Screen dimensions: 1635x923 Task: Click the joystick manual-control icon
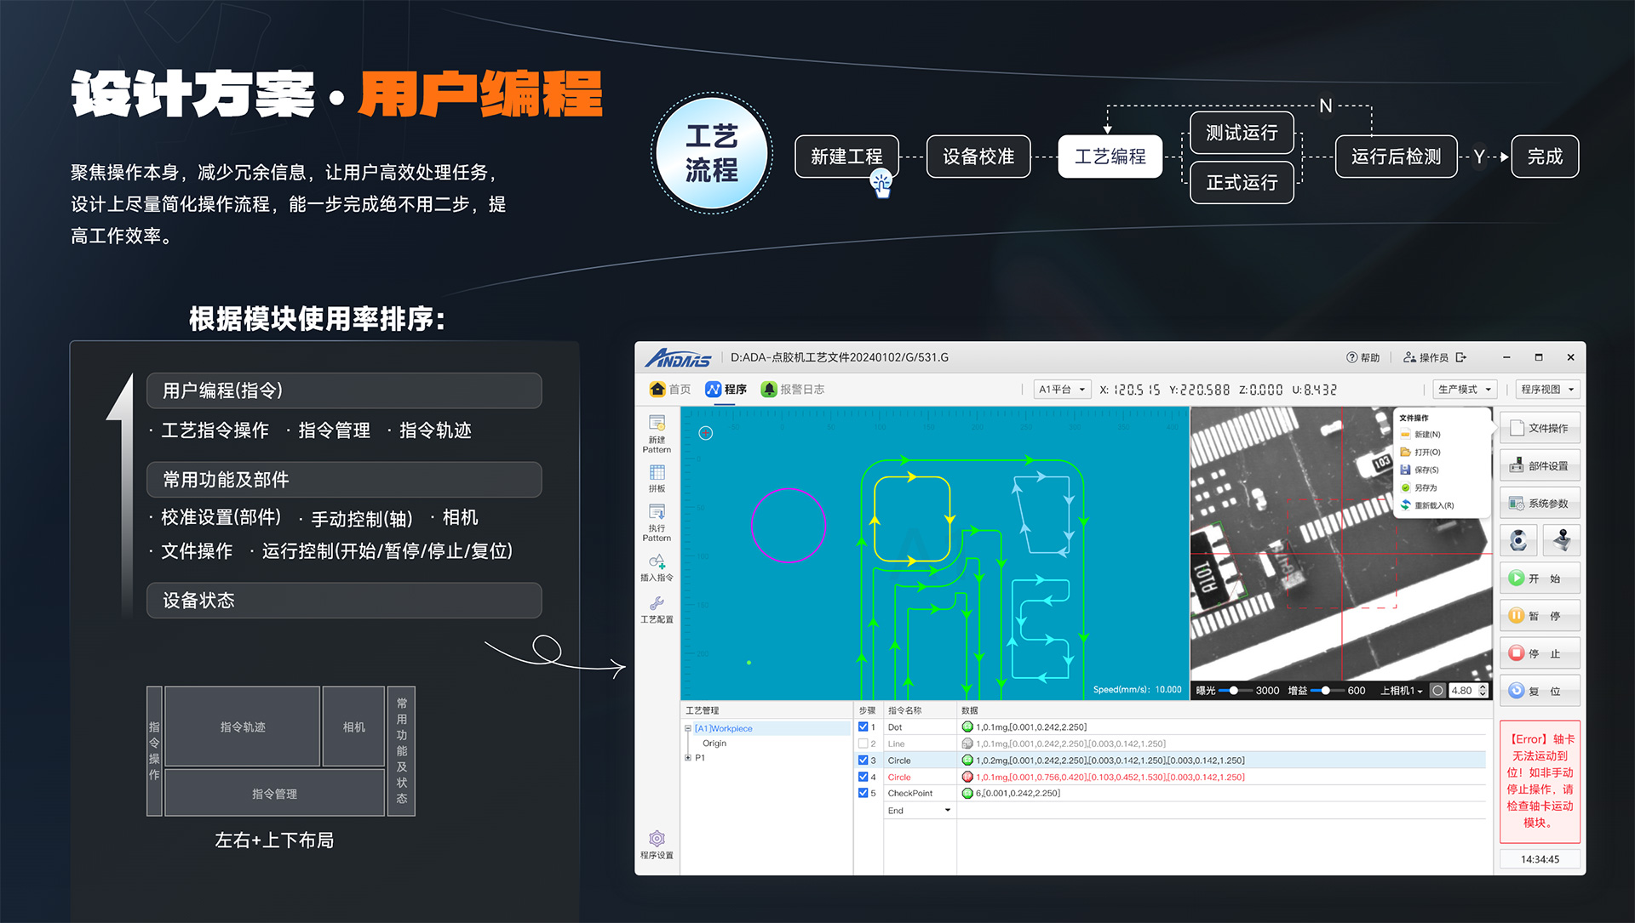point(1562,539)
